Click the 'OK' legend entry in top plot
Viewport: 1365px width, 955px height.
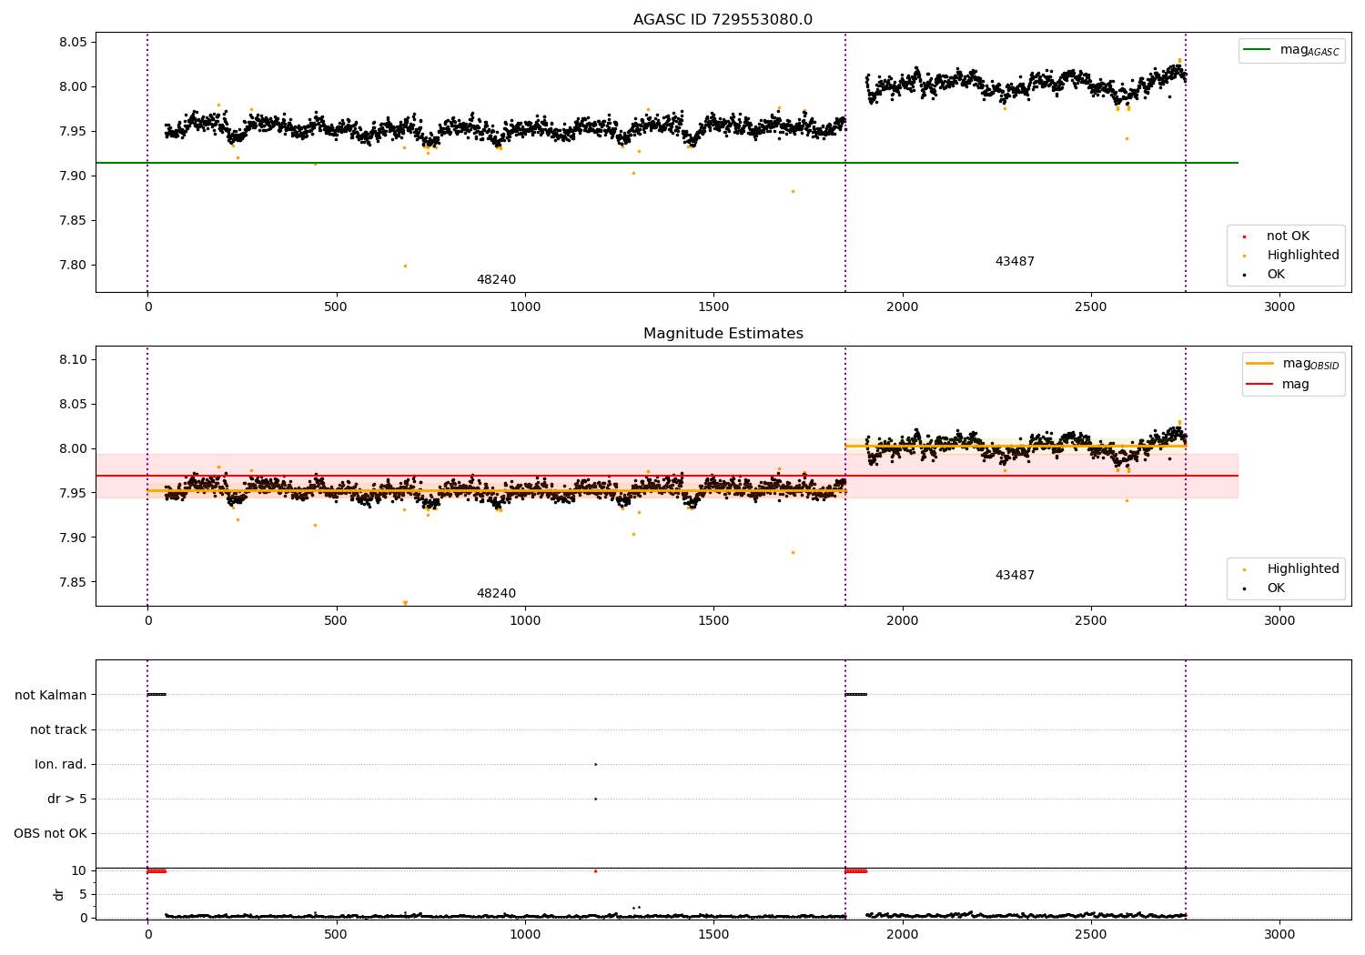coord(1276,275)
